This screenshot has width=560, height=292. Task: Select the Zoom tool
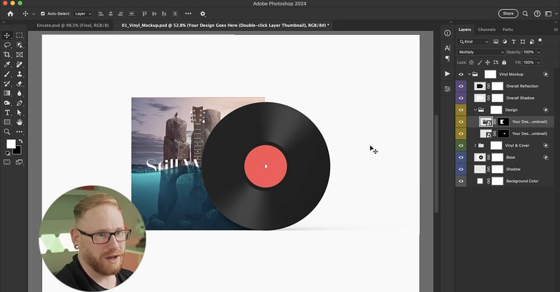point(7,132)
